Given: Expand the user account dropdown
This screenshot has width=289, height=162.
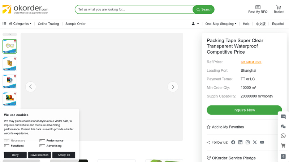Looking at the screenshot, I should point(195,24).
